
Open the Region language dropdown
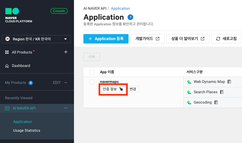pyautogui.click(x=36, y=39)
